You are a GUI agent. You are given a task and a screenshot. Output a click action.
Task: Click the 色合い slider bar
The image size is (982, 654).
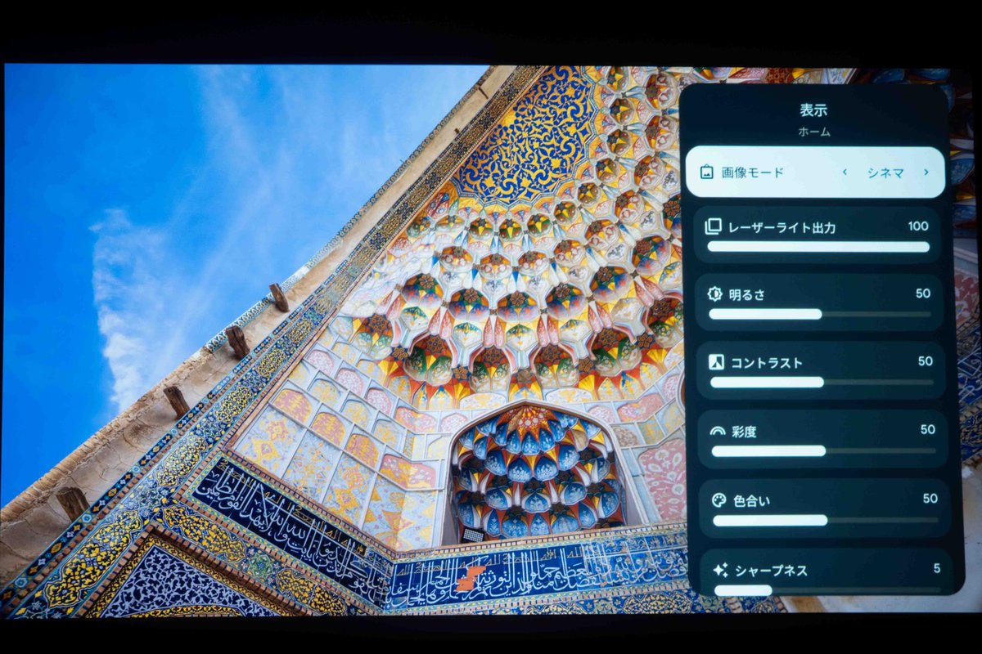[x=824, y=520]
